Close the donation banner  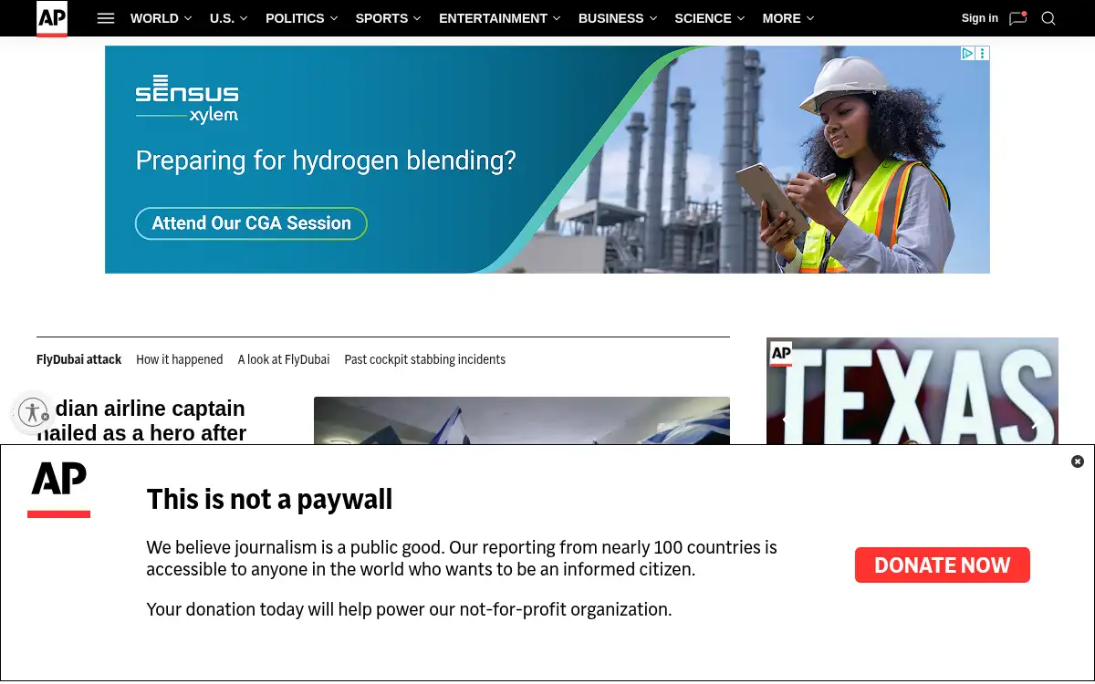[1078, 461]
